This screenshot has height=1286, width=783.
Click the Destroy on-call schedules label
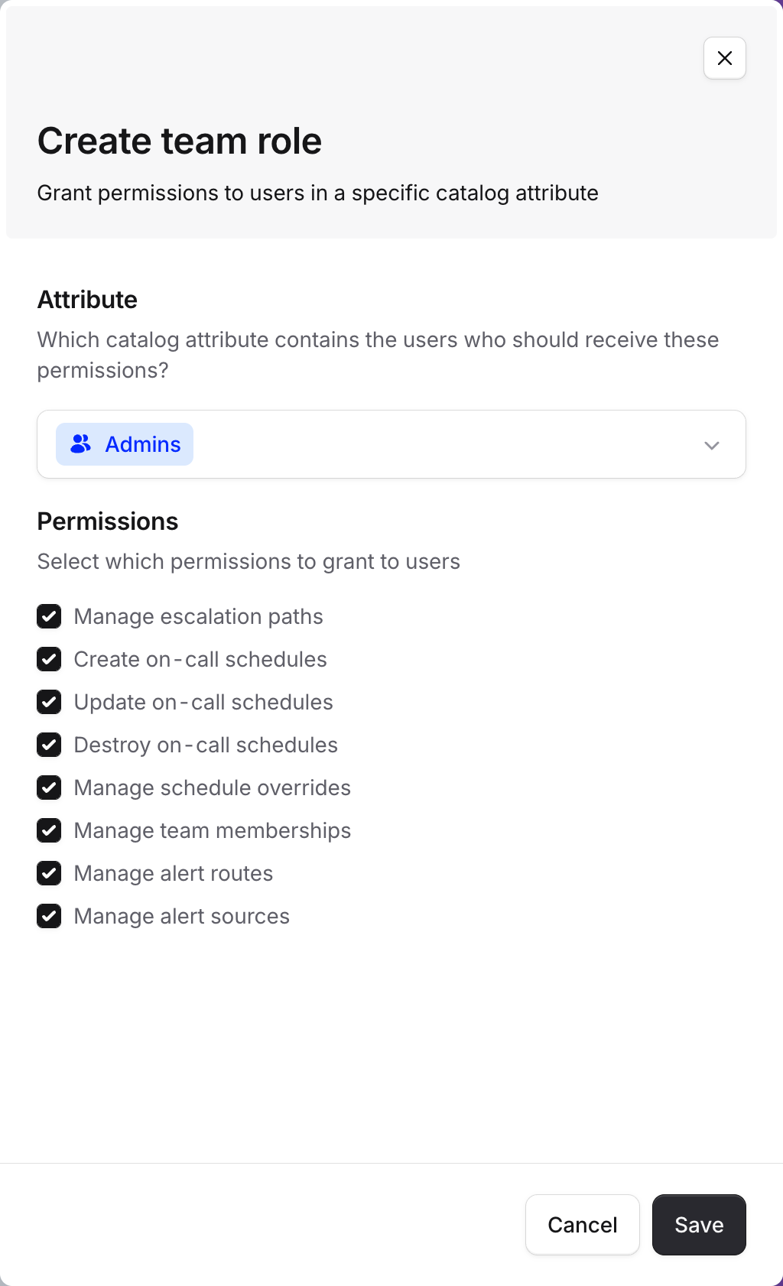click(206, 745)
